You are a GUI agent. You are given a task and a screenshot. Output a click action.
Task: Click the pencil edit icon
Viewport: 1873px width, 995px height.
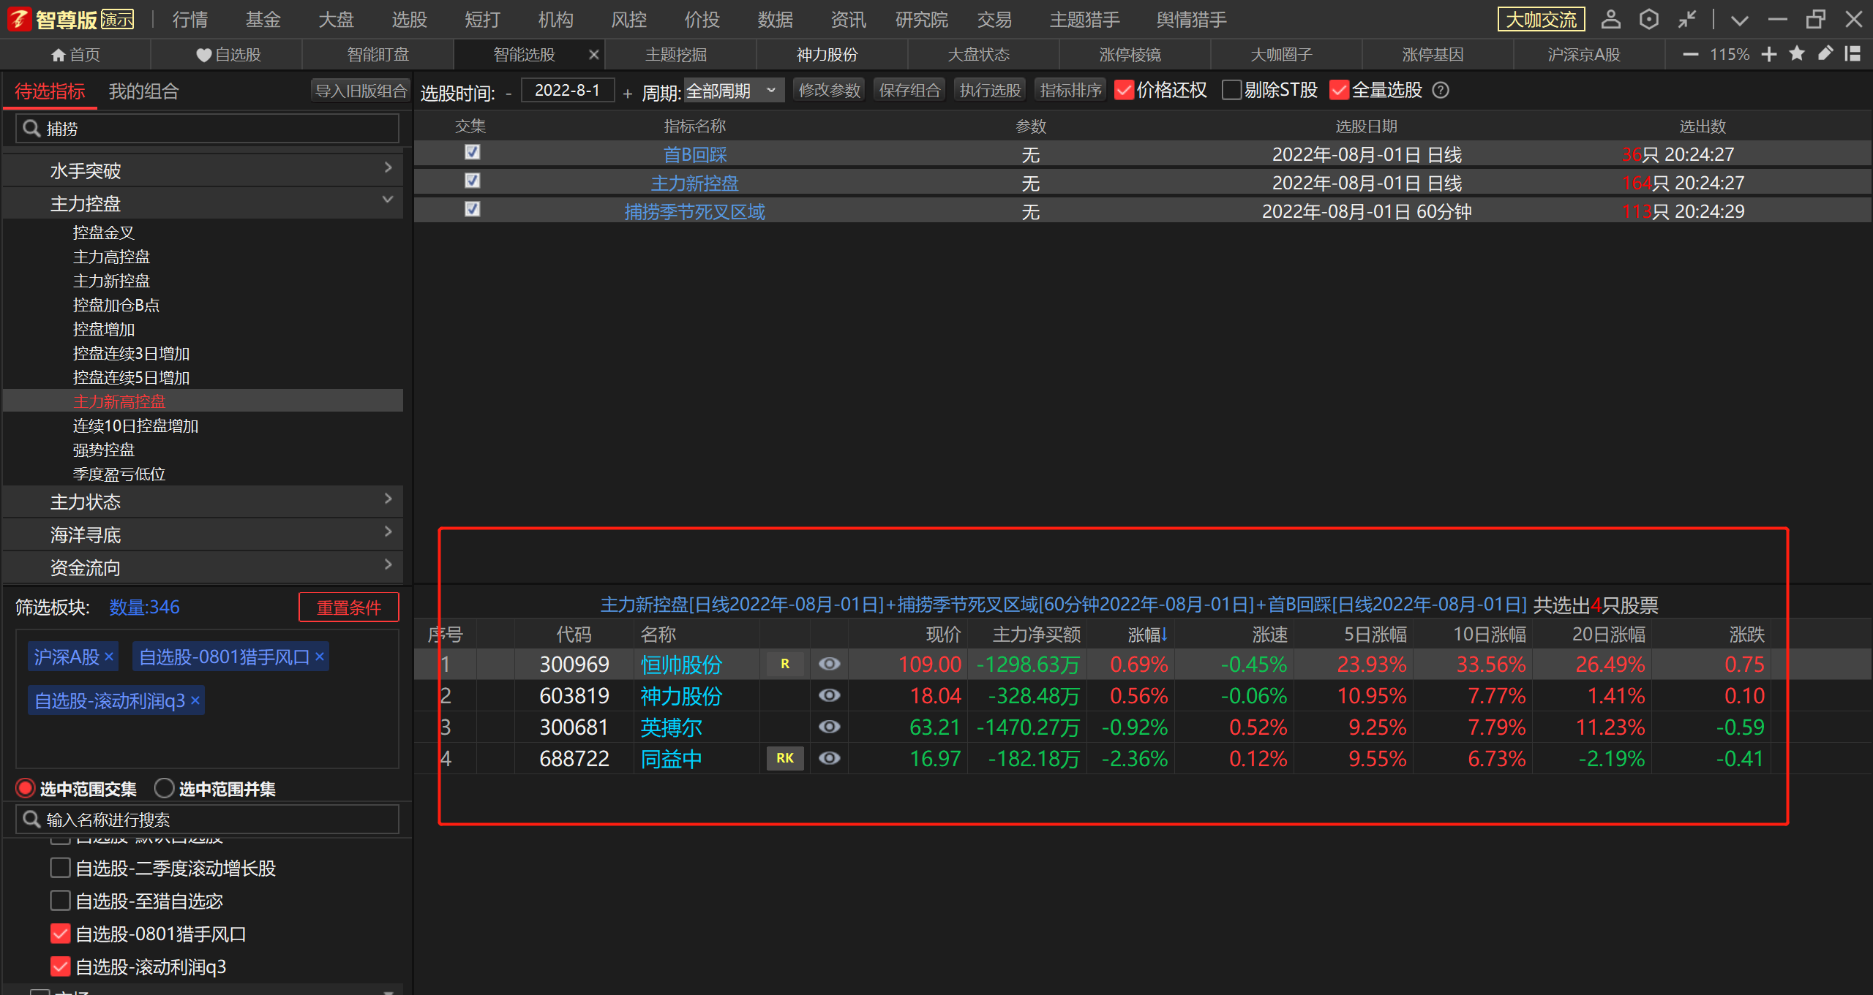(x=1825, y=53)
